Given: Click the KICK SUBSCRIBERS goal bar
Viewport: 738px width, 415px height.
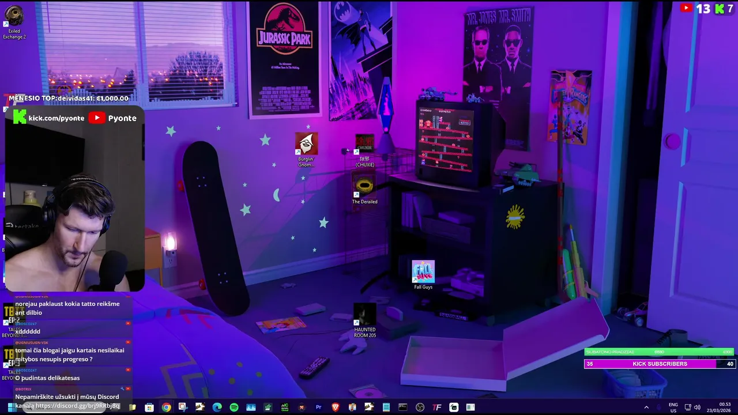Looking at the screenshot, I should coord(659,364).
